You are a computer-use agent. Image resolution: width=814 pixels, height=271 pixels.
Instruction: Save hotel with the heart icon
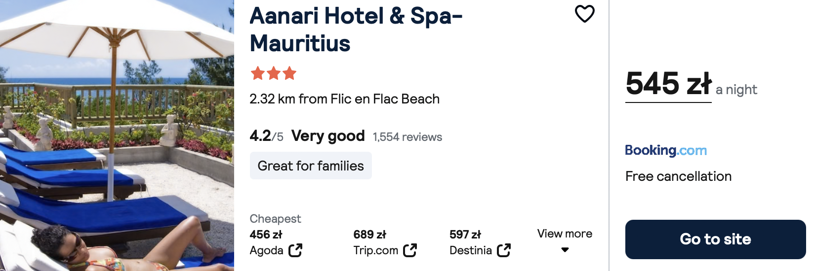[584, 14]
